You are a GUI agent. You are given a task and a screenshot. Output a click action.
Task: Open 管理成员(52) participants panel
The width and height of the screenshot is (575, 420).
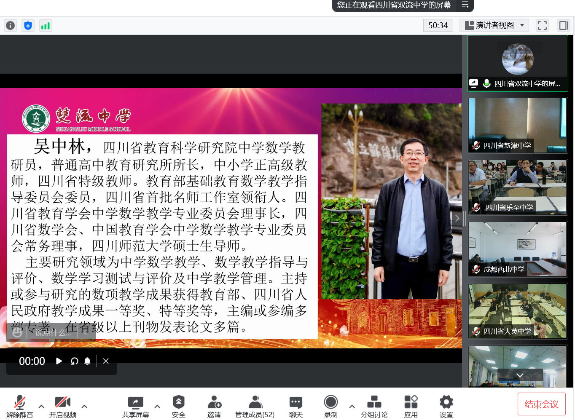pyautogui.click(x=255, y=407)
